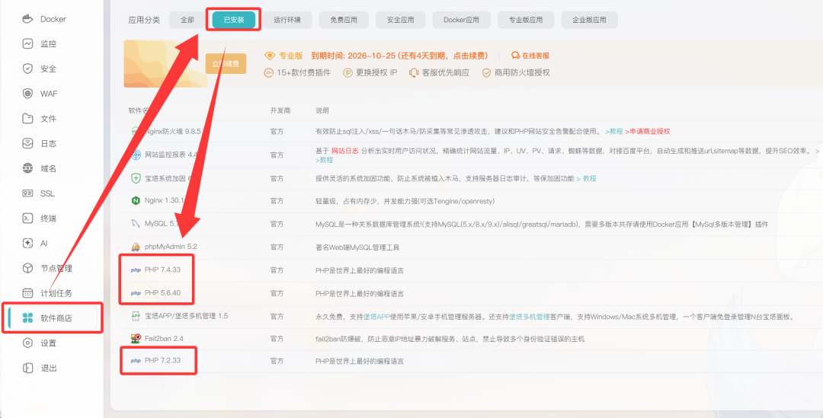This screenshot has width=823, height=418.
Task: Open the WAF sidebar icon
Action: click(28, 94)
